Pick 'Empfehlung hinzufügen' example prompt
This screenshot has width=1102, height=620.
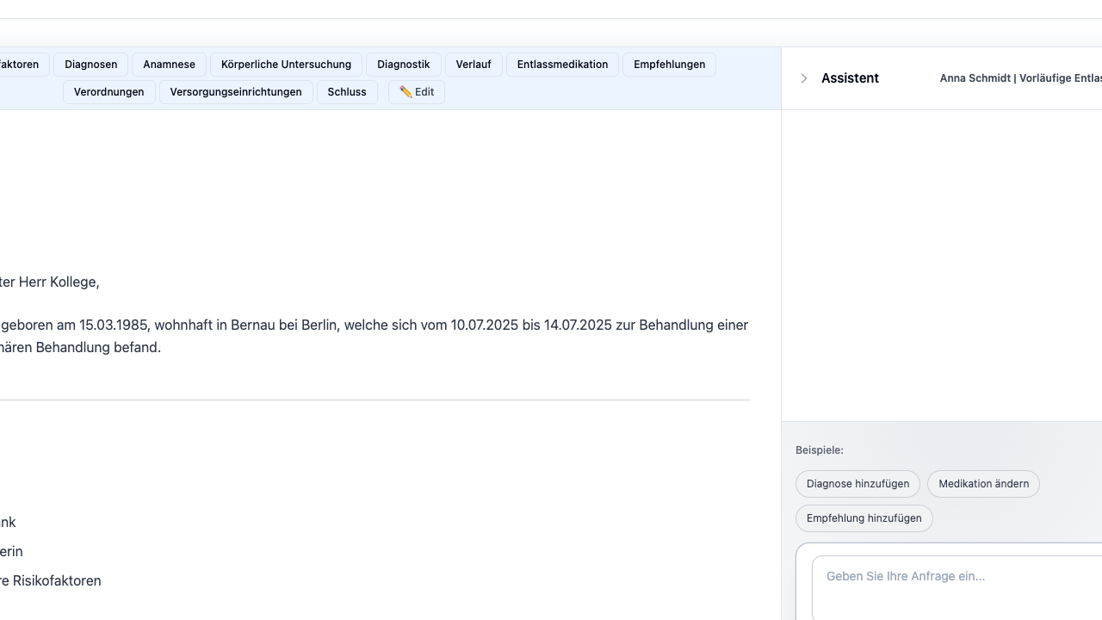click(864, 518)
